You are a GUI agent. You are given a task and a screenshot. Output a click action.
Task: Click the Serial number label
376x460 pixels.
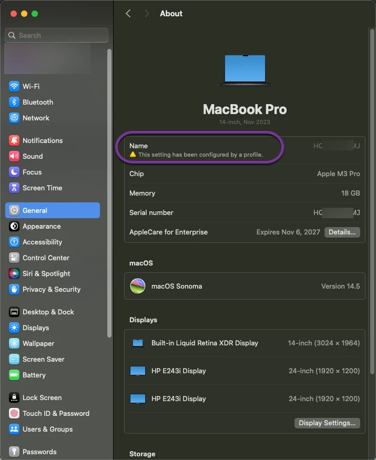(151, 213)
